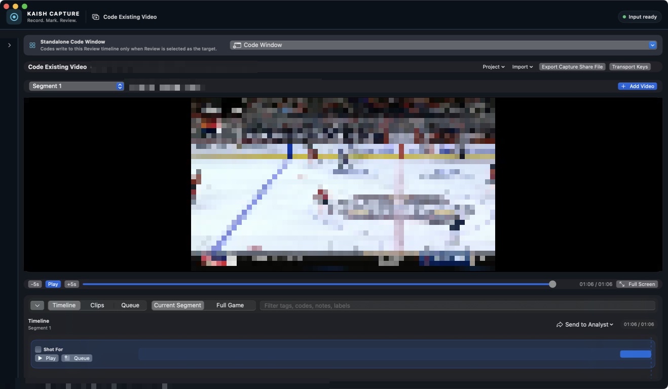
Task: Skip back with the -5s button
Action: click(x=35, y=284)
